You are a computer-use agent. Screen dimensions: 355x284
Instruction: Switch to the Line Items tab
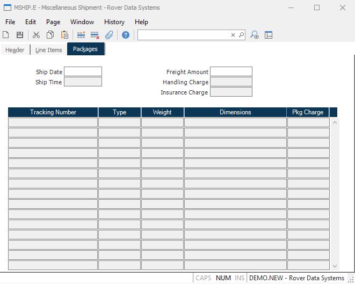tap(49, 50)
